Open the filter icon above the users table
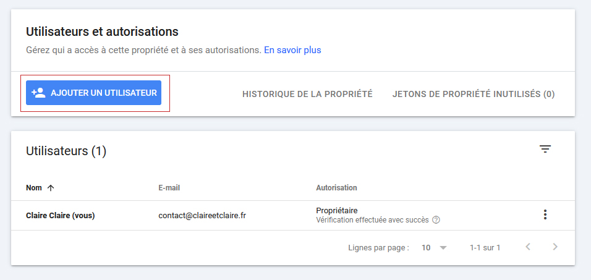591x280 pixels. pos(545,149)
